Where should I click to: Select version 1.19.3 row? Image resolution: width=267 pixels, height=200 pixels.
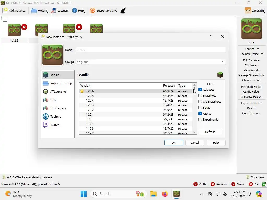pyautogui.click(x=136, y=129)
